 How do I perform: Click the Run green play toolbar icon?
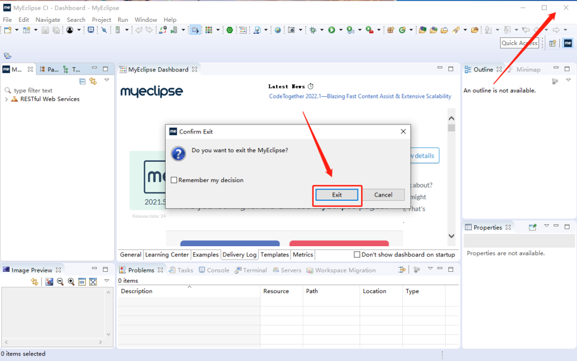click(x=332, y=30)
